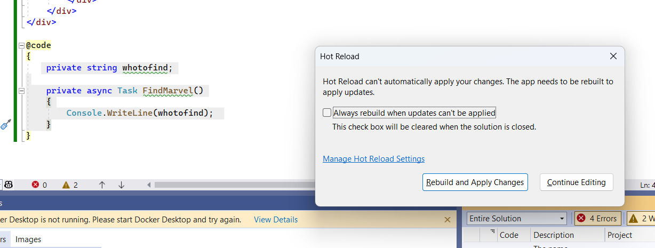
Task: Navigate to previous issue with up arrow
Action: (x=102, y=185)
